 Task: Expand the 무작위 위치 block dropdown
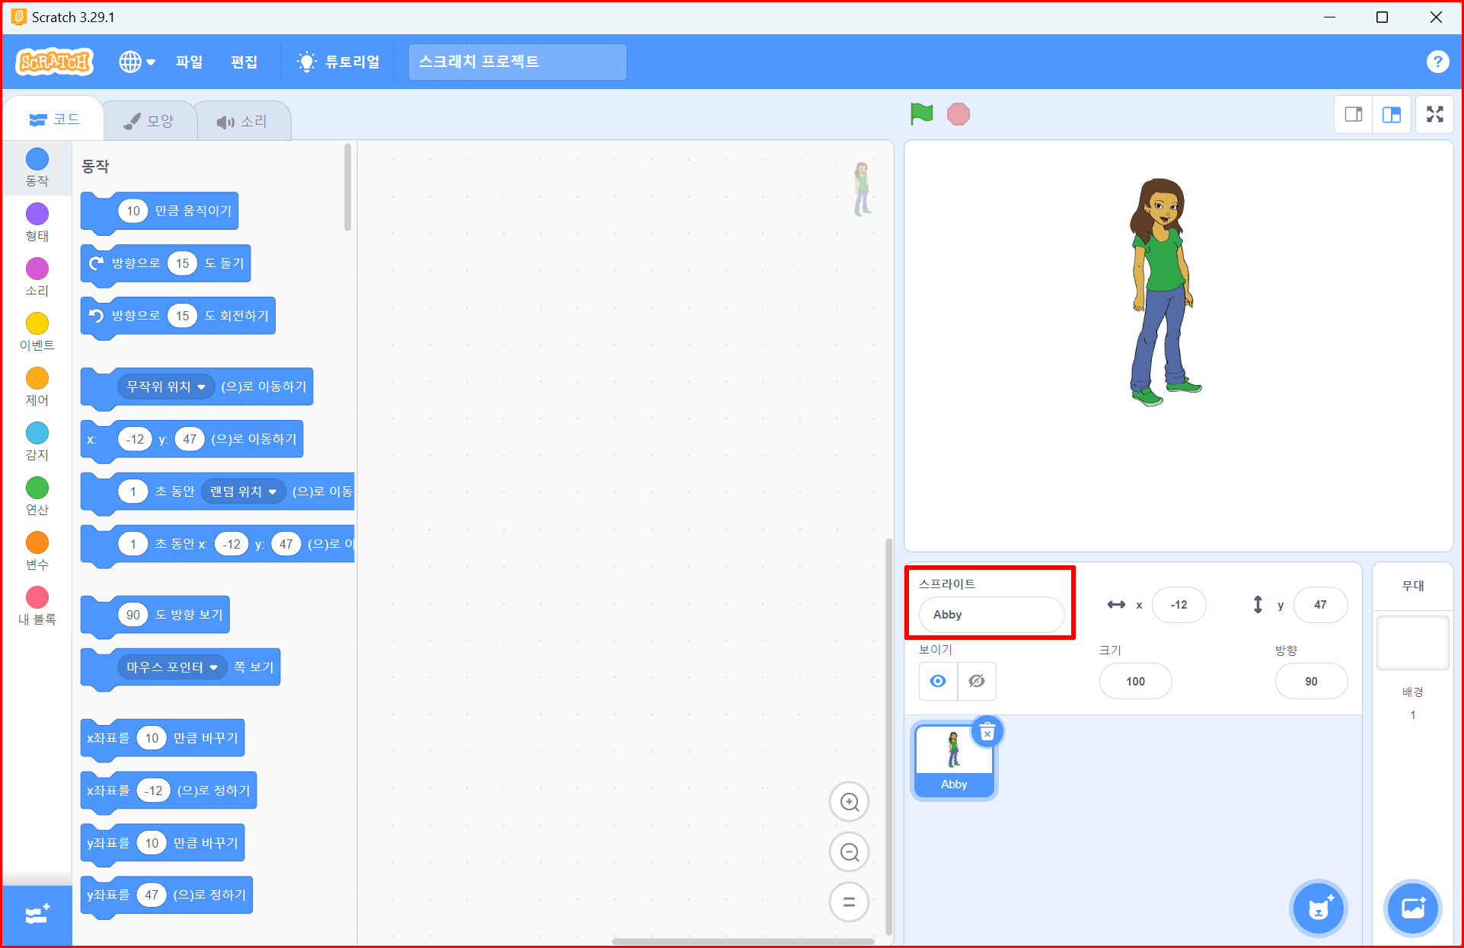point(201,387)
